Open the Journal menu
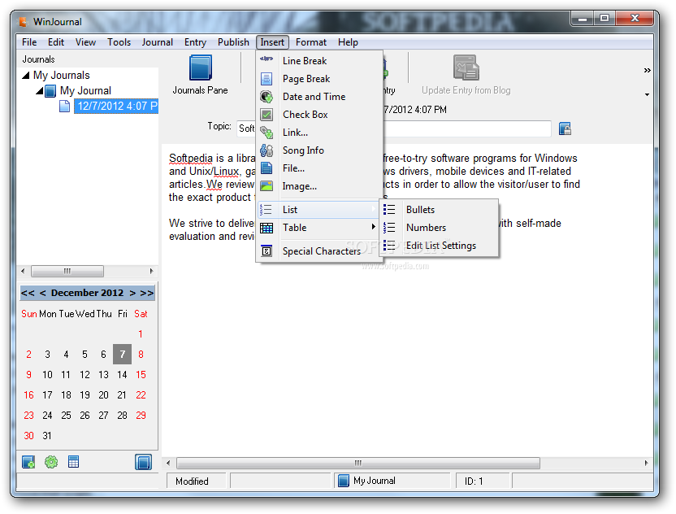Screen dimensions: 676x514 pyautogui.click(x=158, y=42)
